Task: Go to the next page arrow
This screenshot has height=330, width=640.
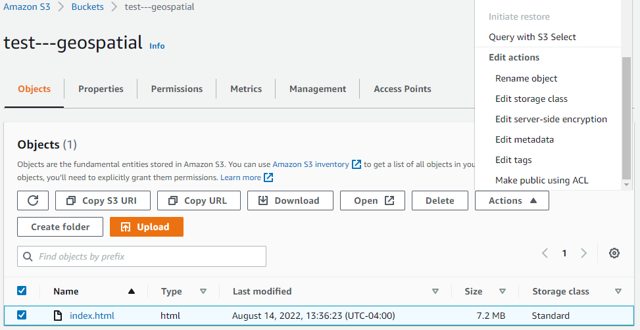Action: [583, 253]
